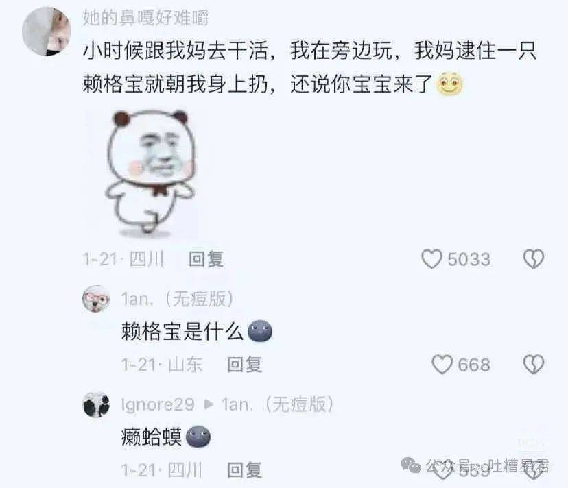The height and width of the screenshot is (488, 568).
Task: Reply to the main comment from 四川
Action: pos(206,259)
